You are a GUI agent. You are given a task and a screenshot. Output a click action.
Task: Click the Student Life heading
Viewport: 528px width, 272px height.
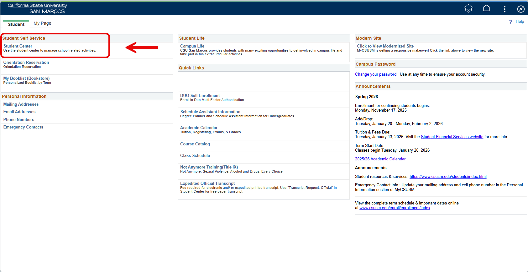tap(192, 38)
